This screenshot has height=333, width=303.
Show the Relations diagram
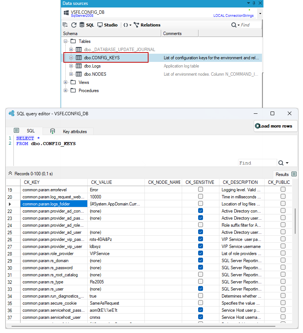click(x=147, y=25)
